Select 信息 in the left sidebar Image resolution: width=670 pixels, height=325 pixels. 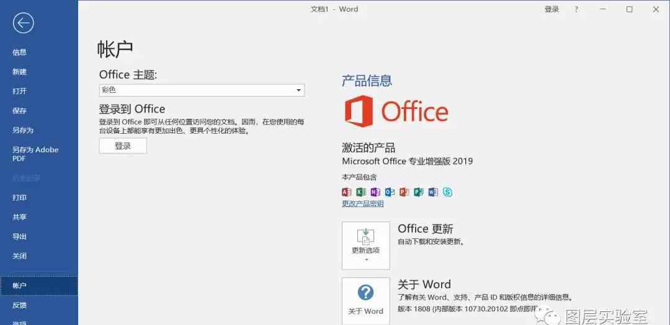[20, 53]
